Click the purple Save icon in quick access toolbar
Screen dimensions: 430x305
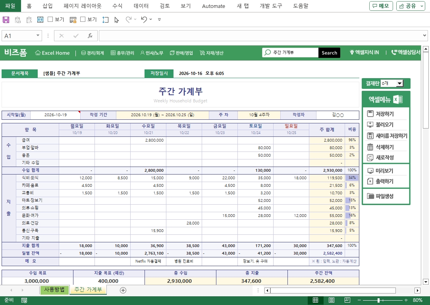6,19
